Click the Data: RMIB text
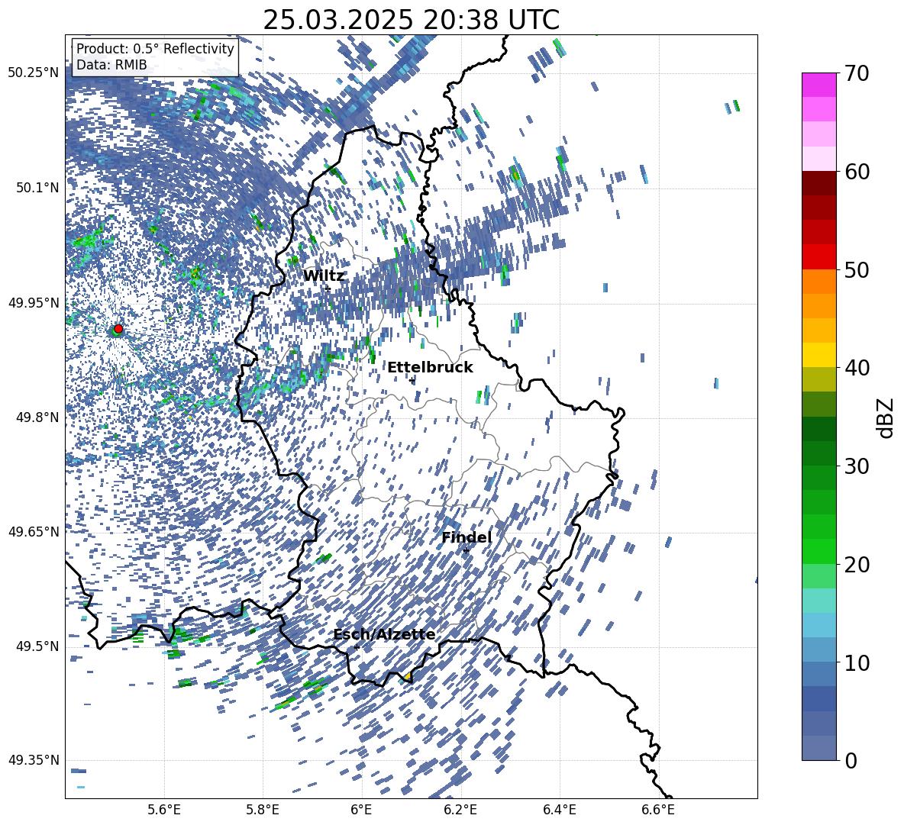The height and width of the screenshot is (825, 904). pos(111,65)
